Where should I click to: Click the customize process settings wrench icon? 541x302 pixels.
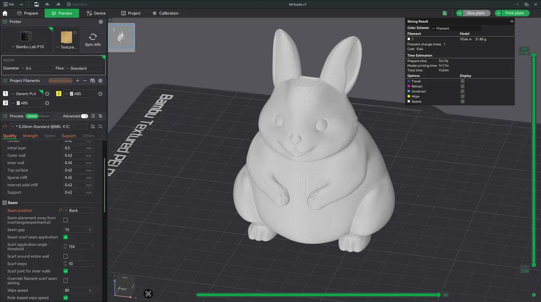click(100, 116)
